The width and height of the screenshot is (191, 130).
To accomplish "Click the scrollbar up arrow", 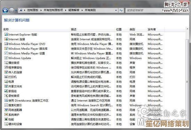I will pos(187,29).
